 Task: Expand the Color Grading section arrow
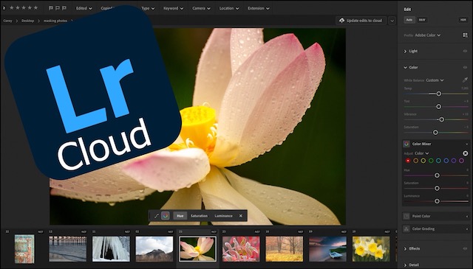point(467,229)
